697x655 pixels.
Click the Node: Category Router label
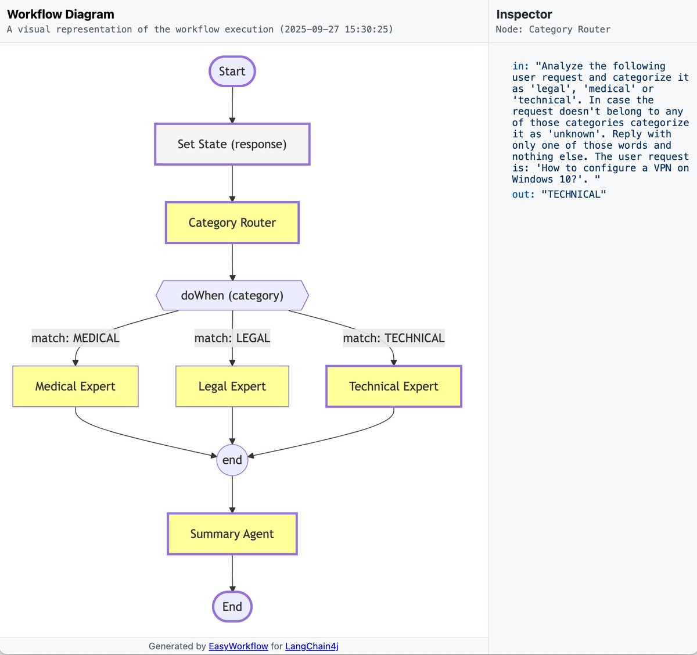tap(553, 29)
